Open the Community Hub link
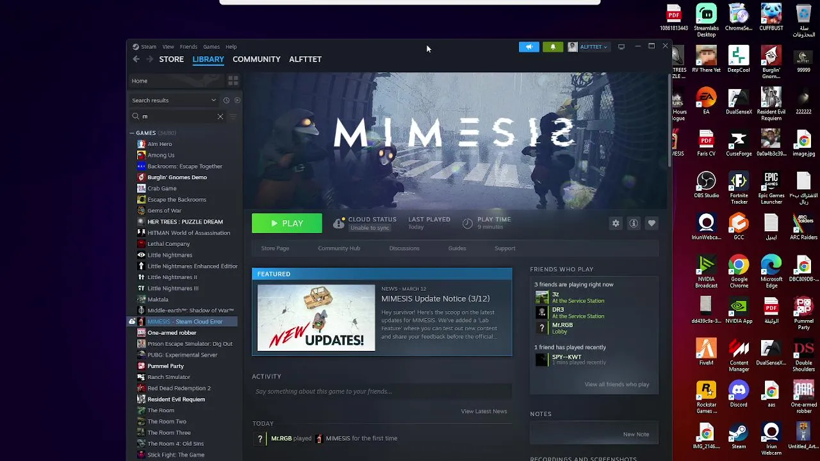This screenshot has width=820, height=461. pos(339,248)
